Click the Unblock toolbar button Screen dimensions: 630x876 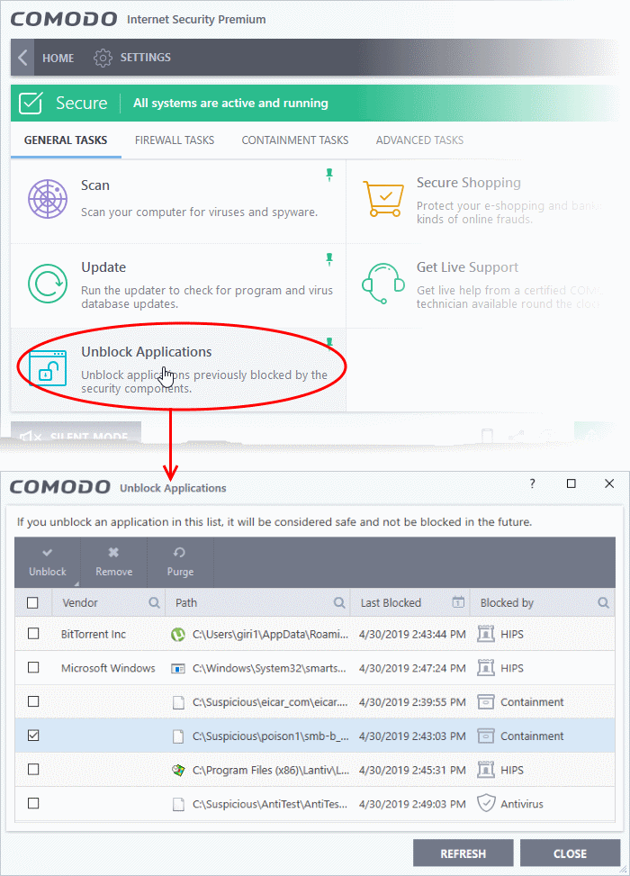(48, 563)
